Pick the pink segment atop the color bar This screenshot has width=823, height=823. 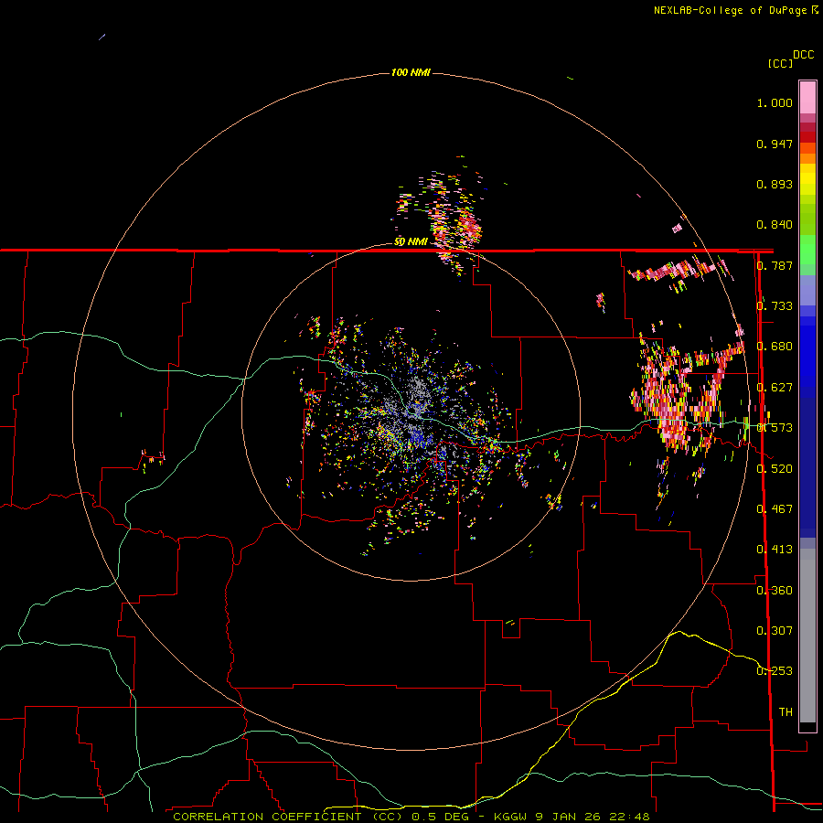807,97
